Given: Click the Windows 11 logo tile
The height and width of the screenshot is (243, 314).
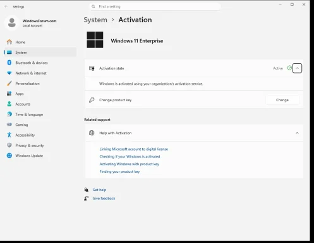Looking at the screenshot, I should pos(95,40).
